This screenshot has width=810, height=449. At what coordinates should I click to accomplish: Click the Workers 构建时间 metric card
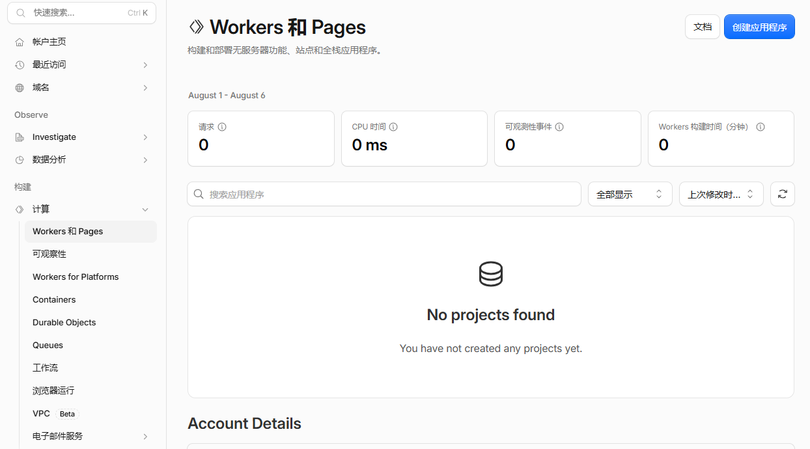(721, 139)
